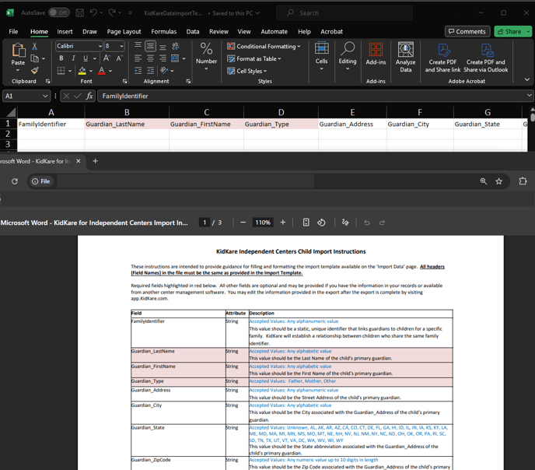Toggle Underline formatting
The width and height of the screenshot is (535, 470).
pos(86,58)
